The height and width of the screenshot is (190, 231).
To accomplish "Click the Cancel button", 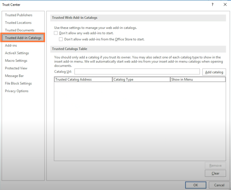I will tap(219, 185).
